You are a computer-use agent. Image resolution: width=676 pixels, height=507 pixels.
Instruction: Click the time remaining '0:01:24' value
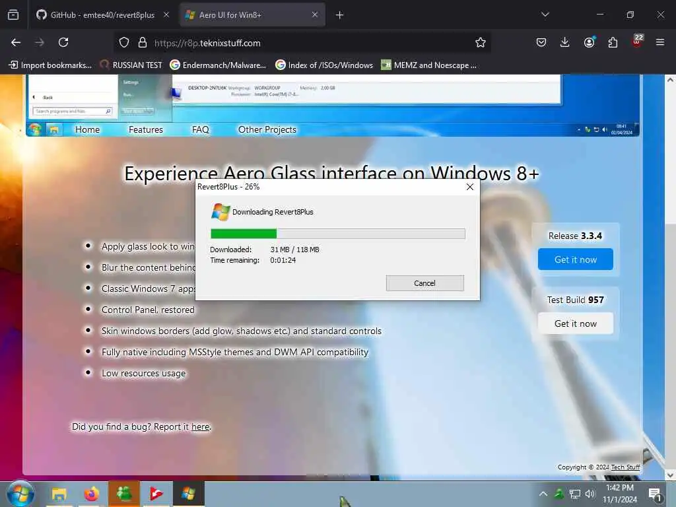(283, 260)
